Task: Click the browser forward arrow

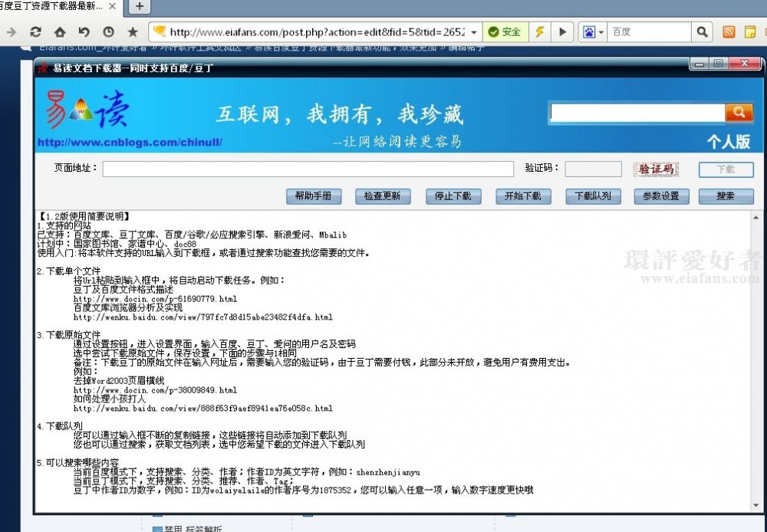Action: click(11, 32)
